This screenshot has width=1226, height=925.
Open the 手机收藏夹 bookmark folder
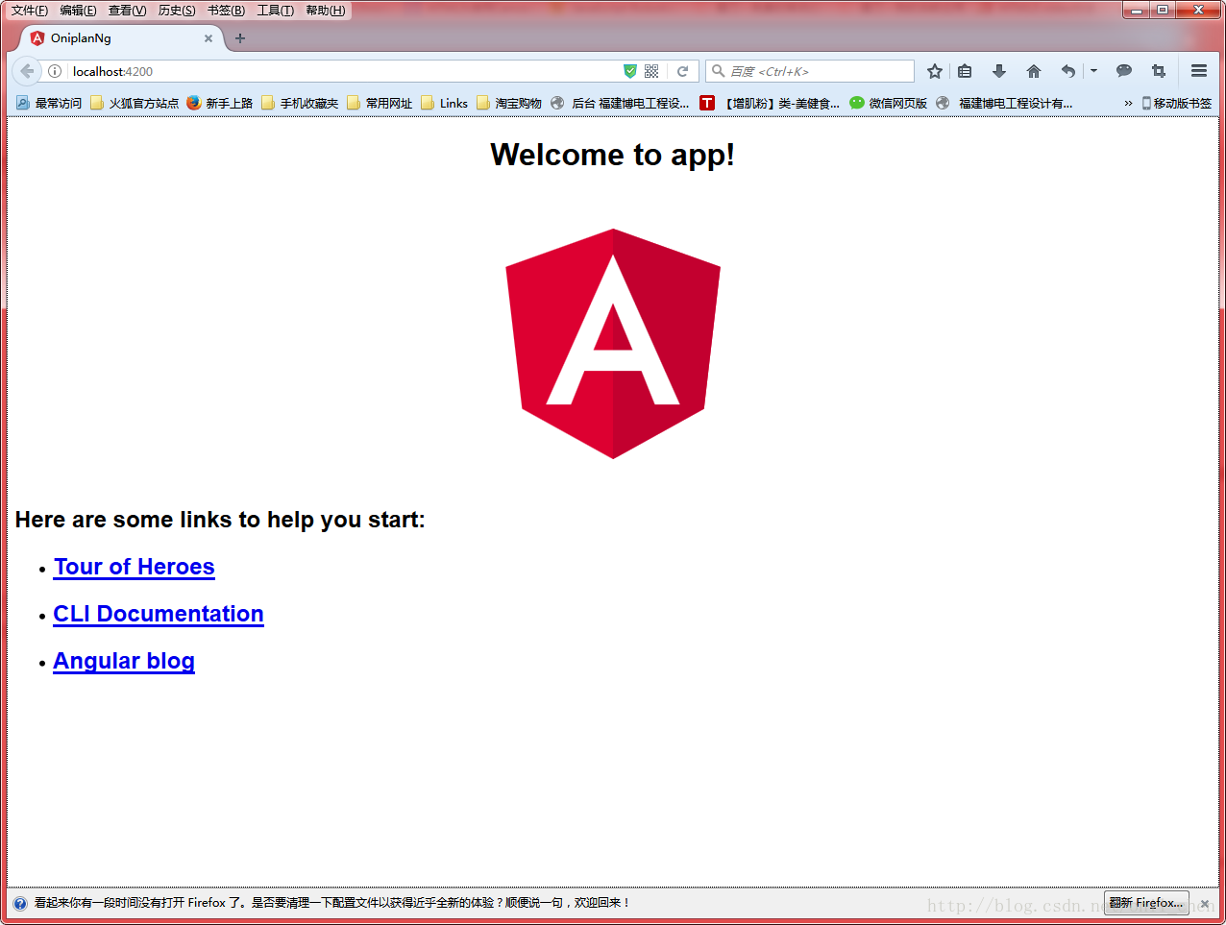(300, 103)
